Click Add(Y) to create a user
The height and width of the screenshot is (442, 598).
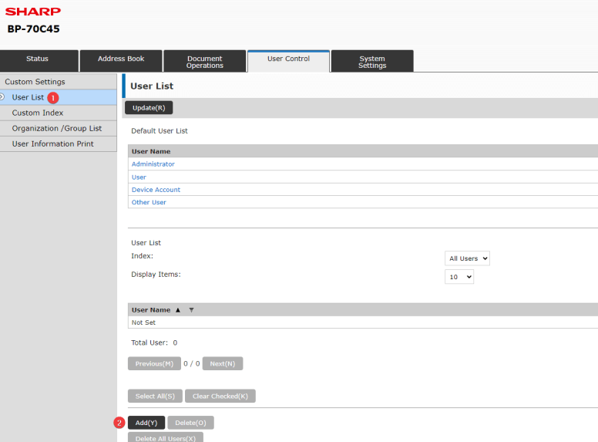click(146, 423)
